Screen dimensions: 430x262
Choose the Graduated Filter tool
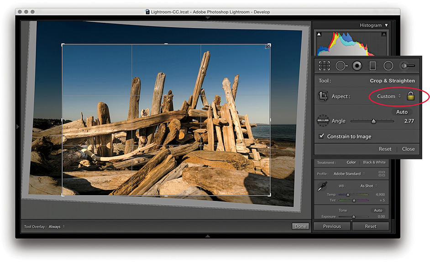[x=372, y=66]
